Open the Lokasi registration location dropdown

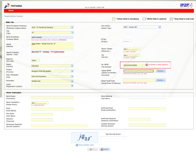tap(72, 86)
